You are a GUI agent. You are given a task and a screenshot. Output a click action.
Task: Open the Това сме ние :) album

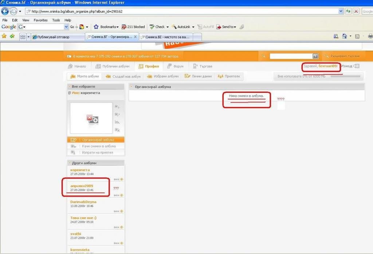(83, 218)
